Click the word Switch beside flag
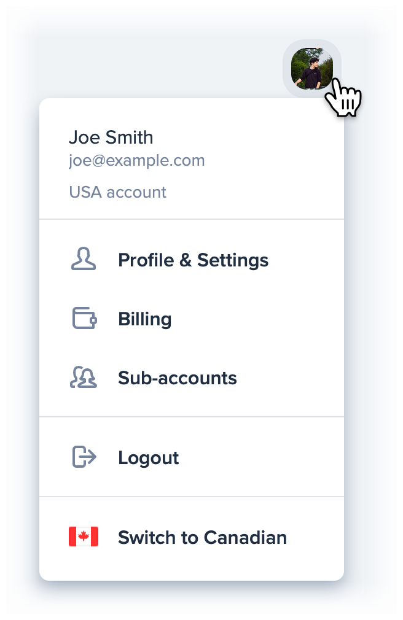Screen dimensions: 403x620 [147, 538]
